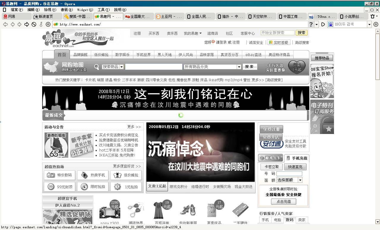Open closed tabs trash can icon
This screenshot has width=380, height=230.
(x=372, y=17)
